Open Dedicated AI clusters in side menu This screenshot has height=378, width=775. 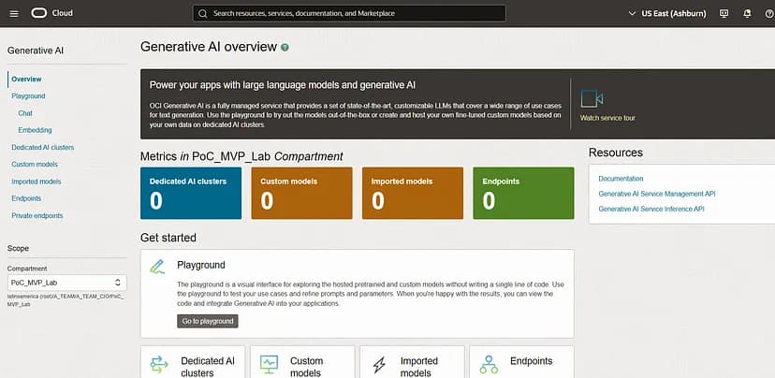[43, 147]
